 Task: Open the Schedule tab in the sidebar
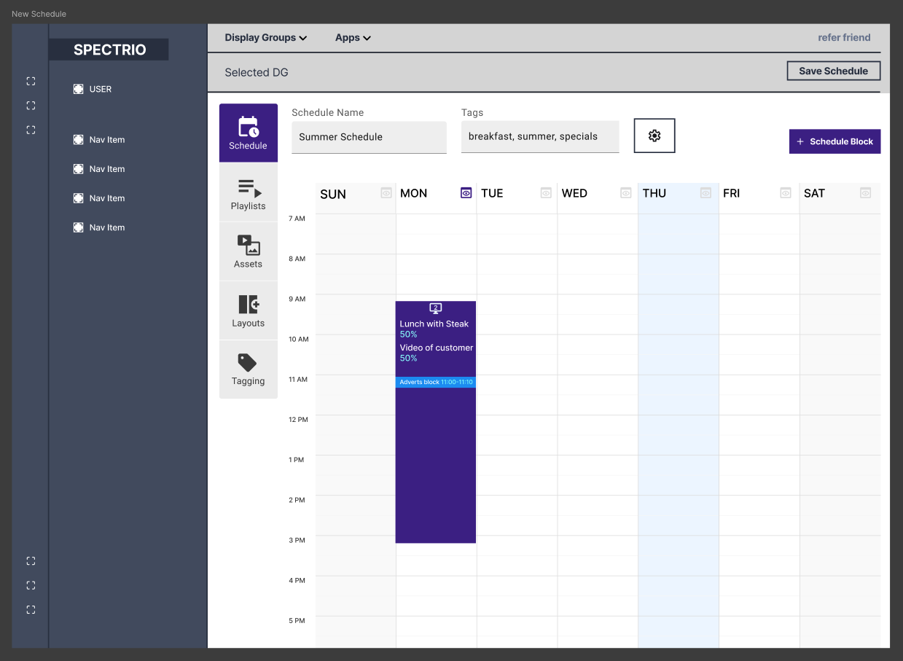tap(248, 133)
